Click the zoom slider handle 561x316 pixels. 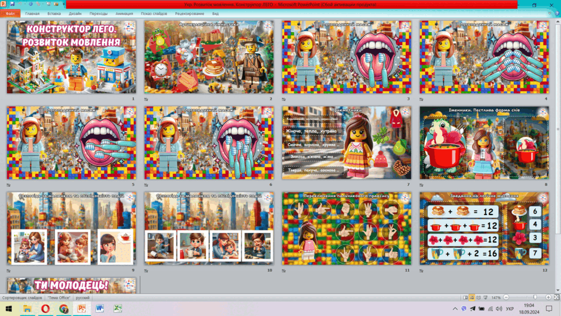[x=535, y=297]
